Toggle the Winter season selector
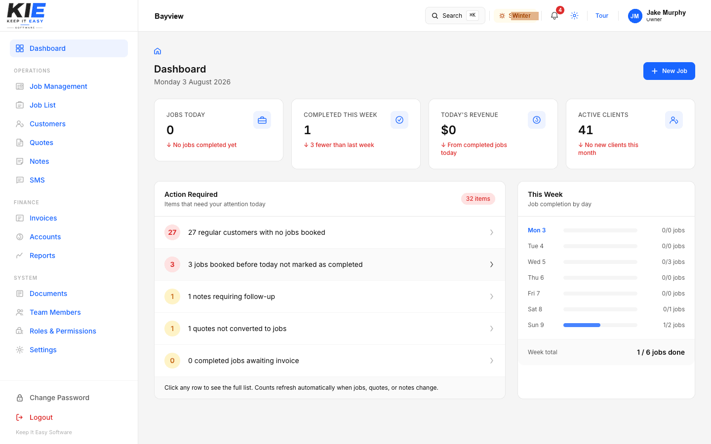711x444 pixels. click(516, 16)
